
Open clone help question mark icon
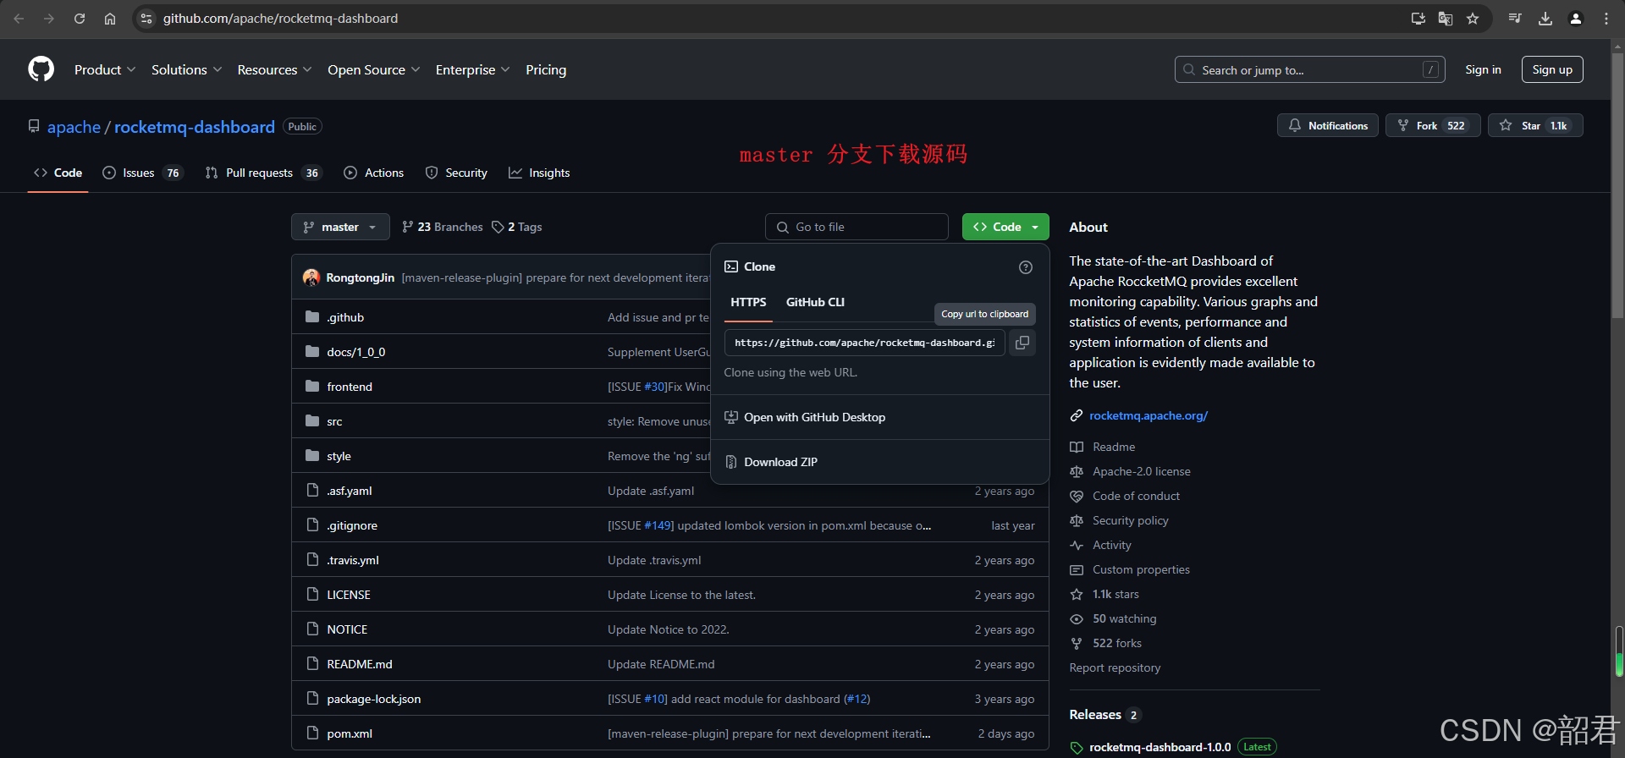[x=1026, y=267]
